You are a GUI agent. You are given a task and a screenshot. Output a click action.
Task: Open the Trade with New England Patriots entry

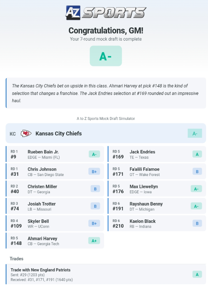(x=96, y=274)
